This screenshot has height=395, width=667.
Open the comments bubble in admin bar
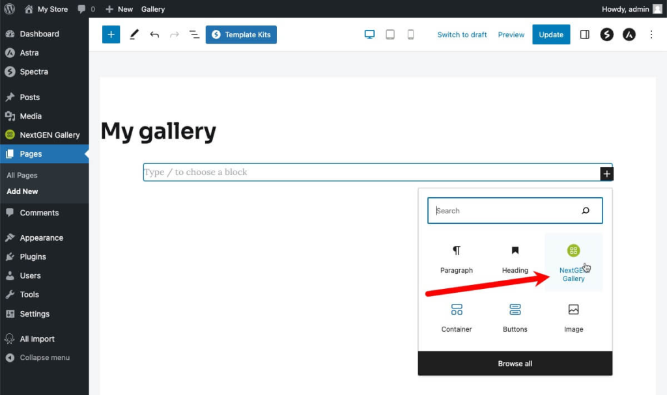(x=87, y=9)
